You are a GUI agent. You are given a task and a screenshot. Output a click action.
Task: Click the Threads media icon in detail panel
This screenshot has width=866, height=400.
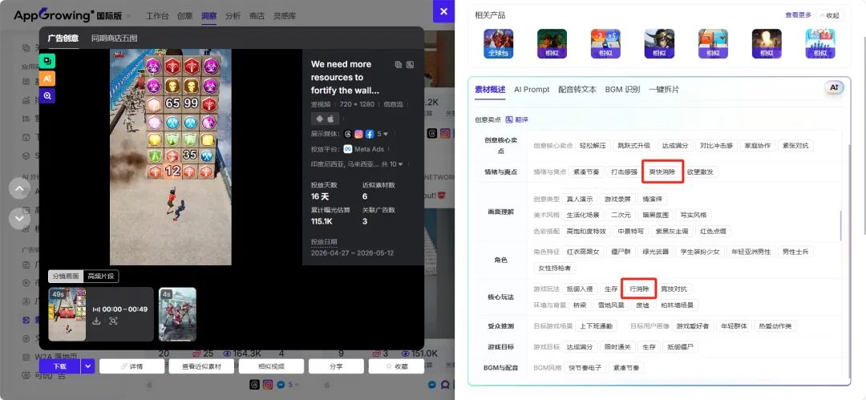pos(347,134)
